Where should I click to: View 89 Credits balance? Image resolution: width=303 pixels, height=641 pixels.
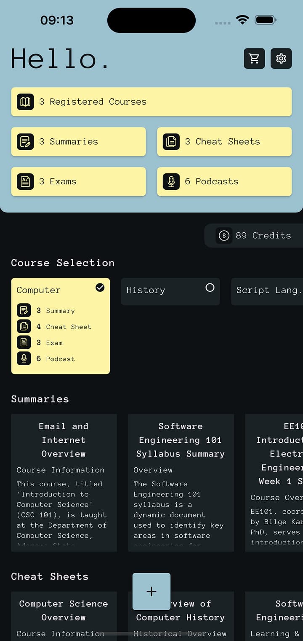tap(254, 236)
